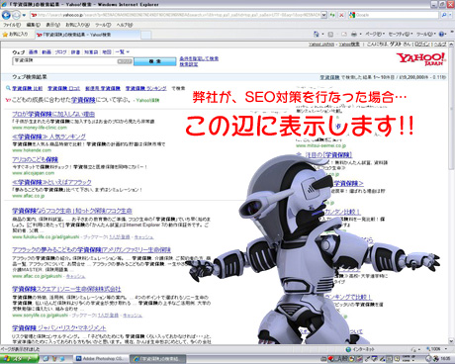The width and height of the screenshot is (455, 364).
Task: Select the 動画 search category
Action: (46, 52)
